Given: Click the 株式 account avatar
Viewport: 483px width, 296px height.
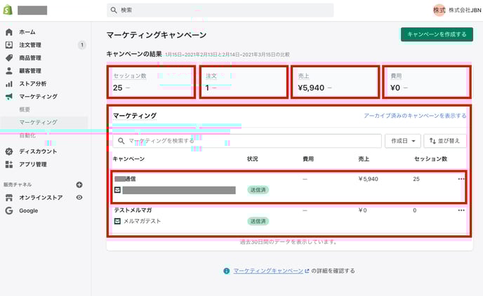Looking at the screenshot, I should click(439, 10).
